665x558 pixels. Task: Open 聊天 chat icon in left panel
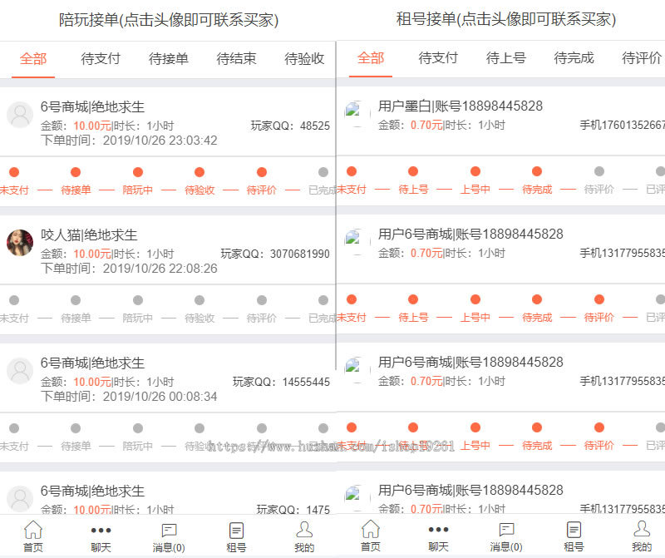click(x=101, y=537)
